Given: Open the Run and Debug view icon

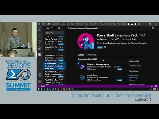Looking at the screenshot, I should click(x=40, y=48).
